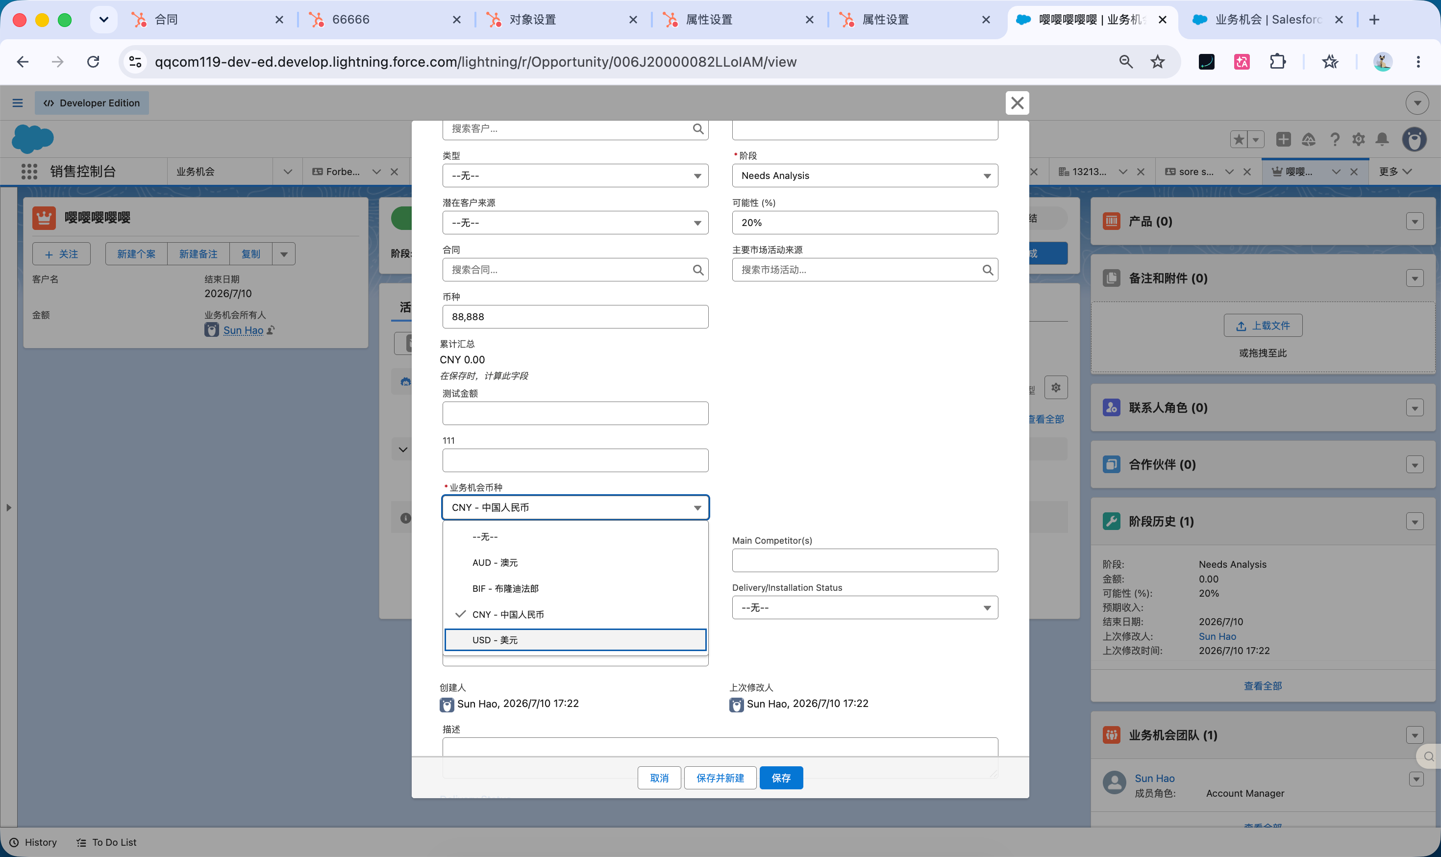This screenshot has width=1441, height=857.
Task: Bookmark page with star in address bar
Action: pos(1157,62)
